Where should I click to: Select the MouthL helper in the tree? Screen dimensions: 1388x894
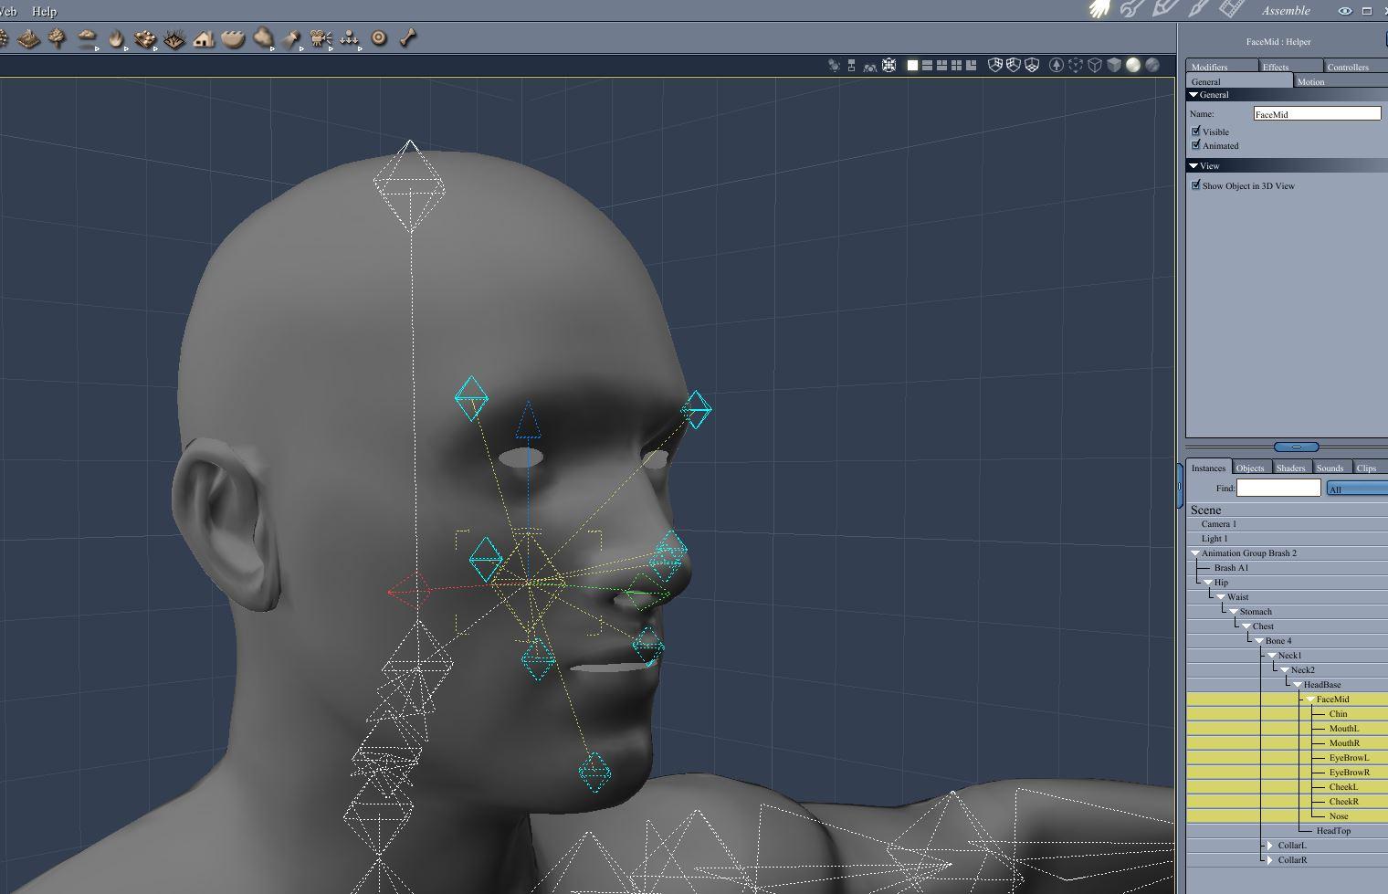tap(1343, 729)
